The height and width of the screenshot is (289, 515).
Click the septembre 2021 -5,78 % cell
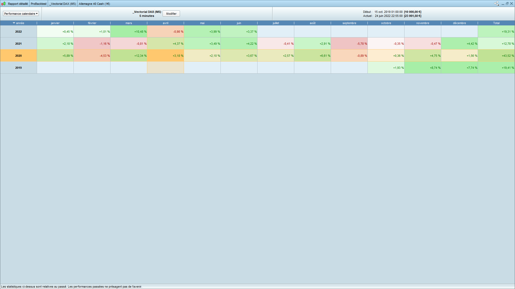[349, 44]
